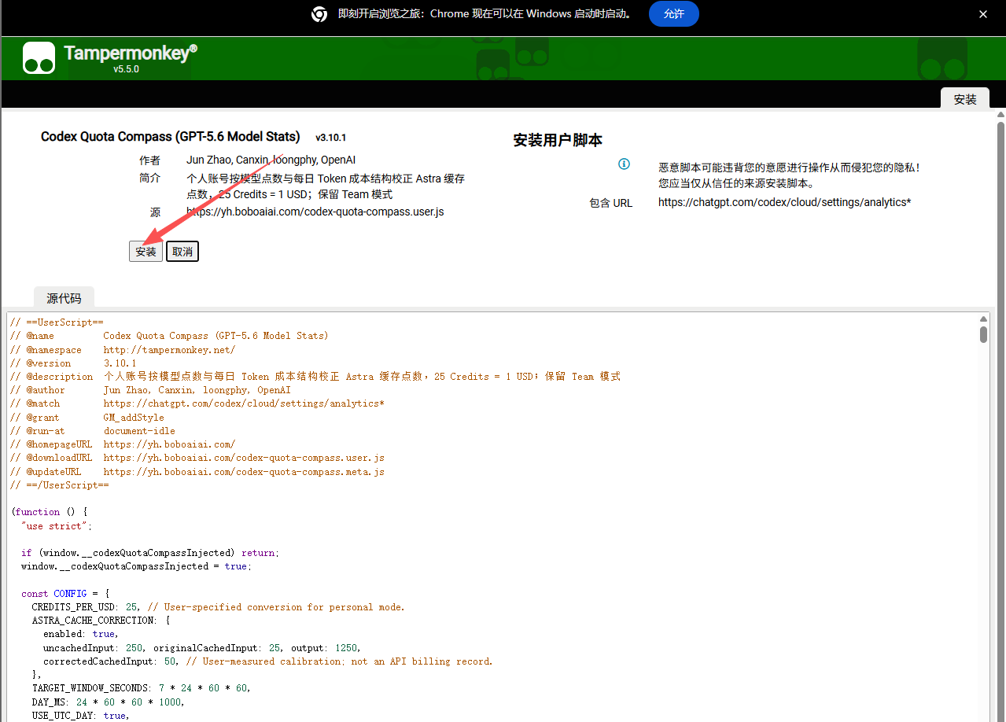Click the CREDITS_PER_USD: 25 code line
Screen dimensions: 1006x722
[x=218, y=607]
